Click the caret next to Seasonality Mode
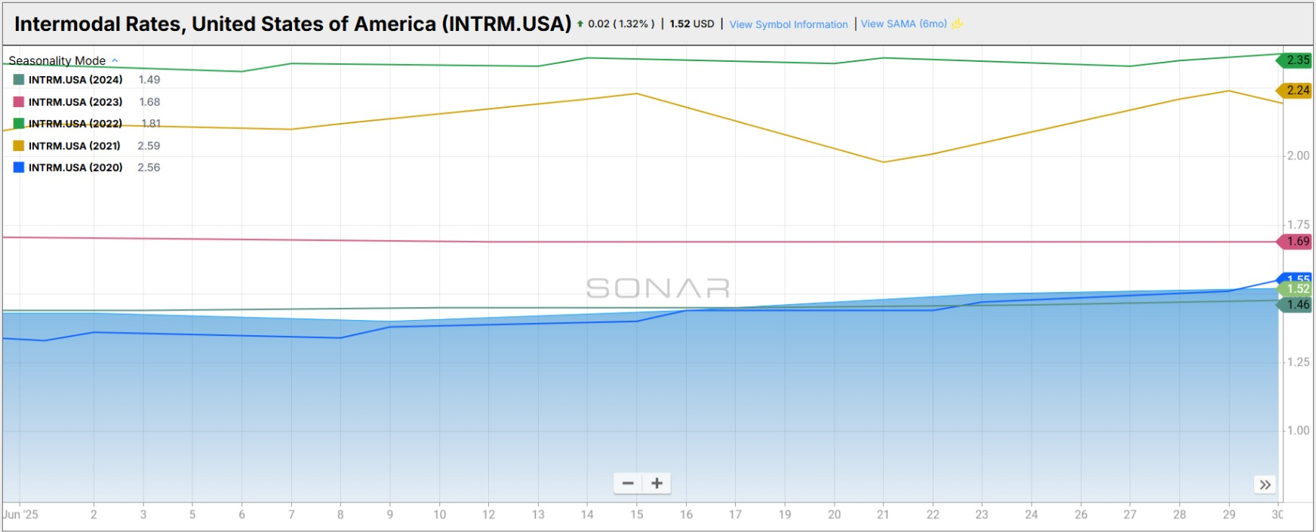The image size is (1316, 532). pos(115,60)
